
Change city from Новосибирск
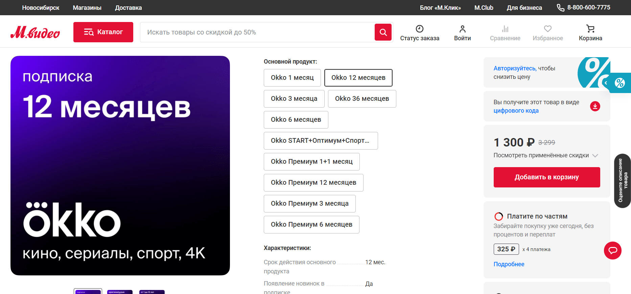pos(41,8)
